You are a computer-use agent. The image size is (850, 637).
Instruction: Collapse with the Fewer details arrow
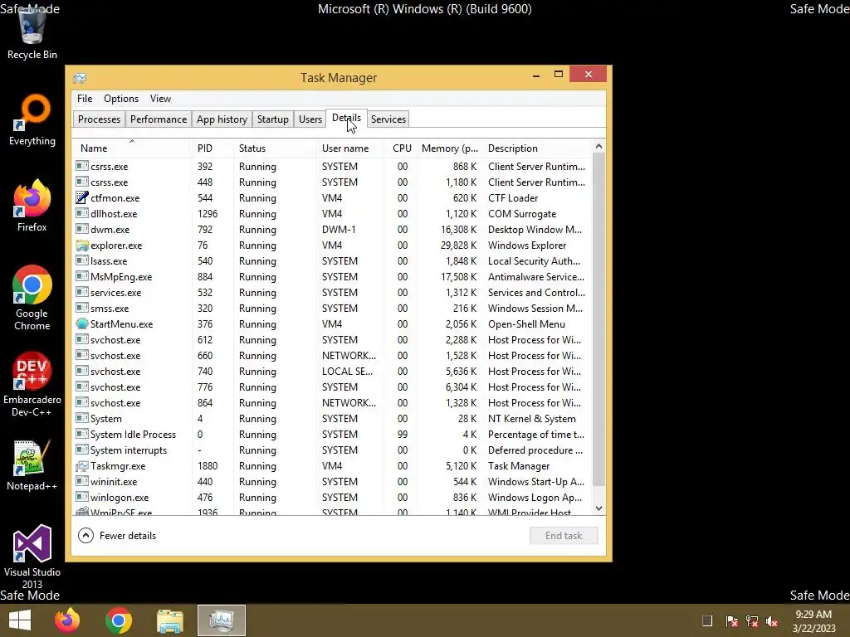[85, 536]
